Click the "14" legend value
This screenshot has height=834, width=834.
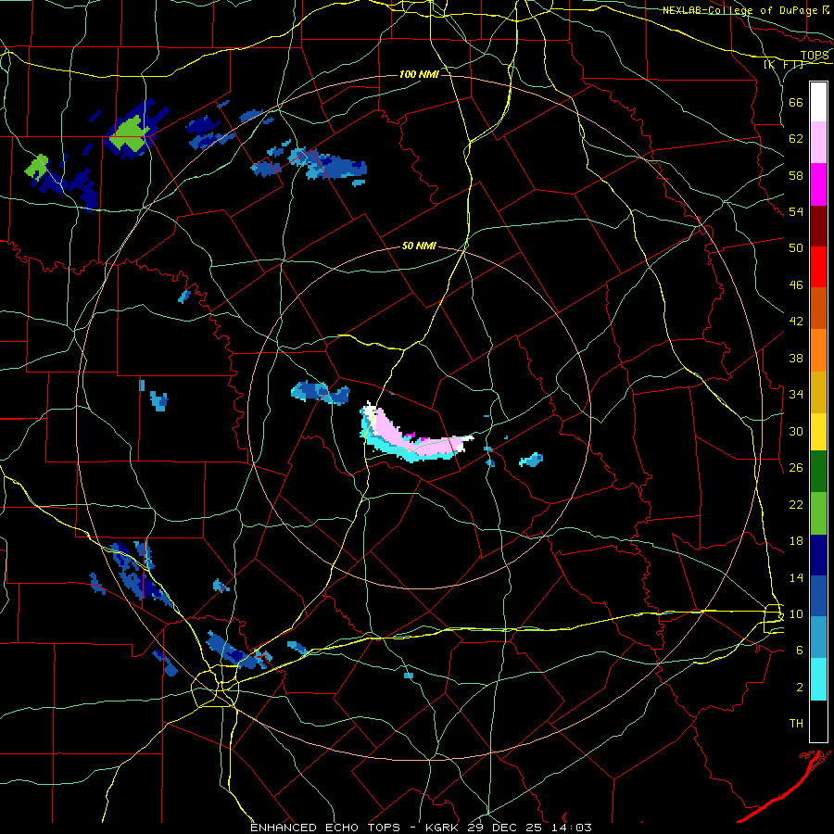click(x=796, y=577)
